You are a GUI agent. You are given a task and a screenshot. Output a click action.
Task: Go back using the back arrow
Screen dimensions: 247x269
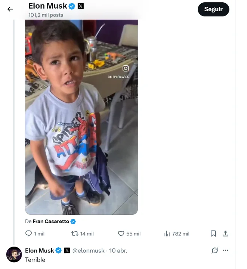click(10, 9)
